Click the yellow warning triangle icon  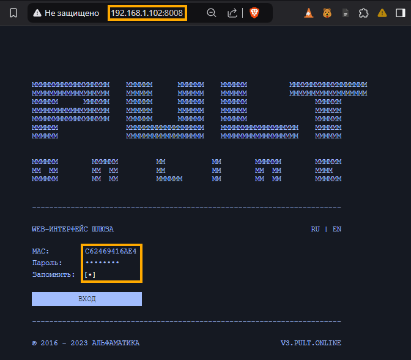point(382,13)
